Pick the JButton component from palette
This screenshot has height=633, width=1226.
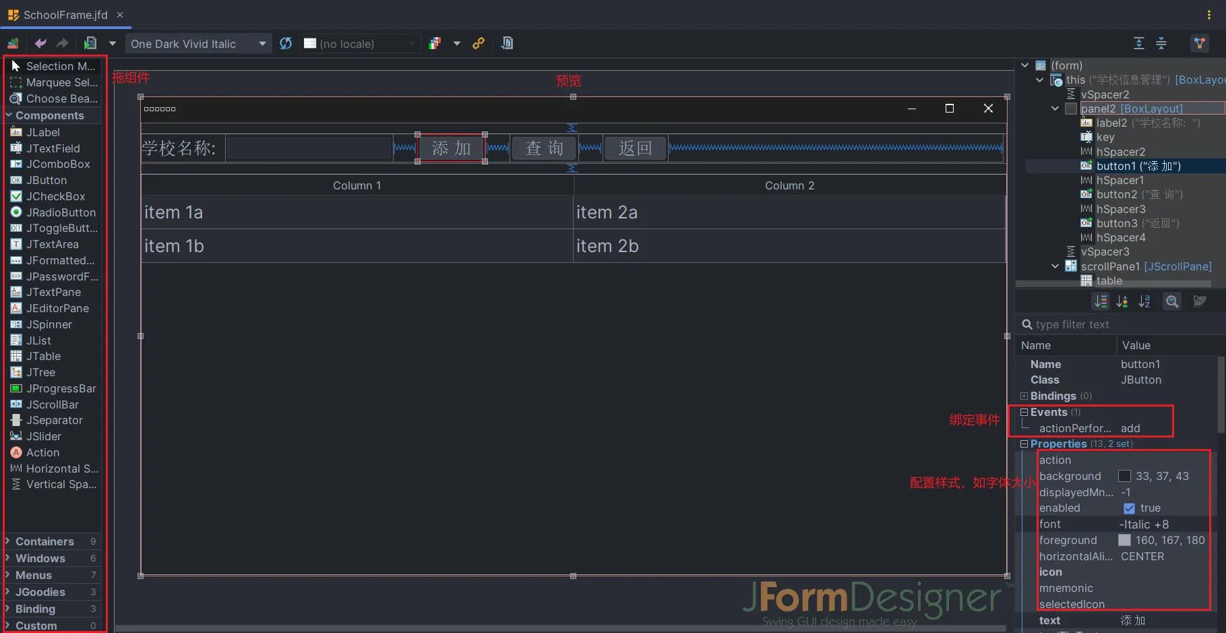tap(46, 180)
